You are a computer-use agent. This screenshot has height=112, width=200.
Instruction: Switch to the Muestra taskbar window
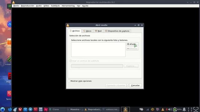(75, 109)
